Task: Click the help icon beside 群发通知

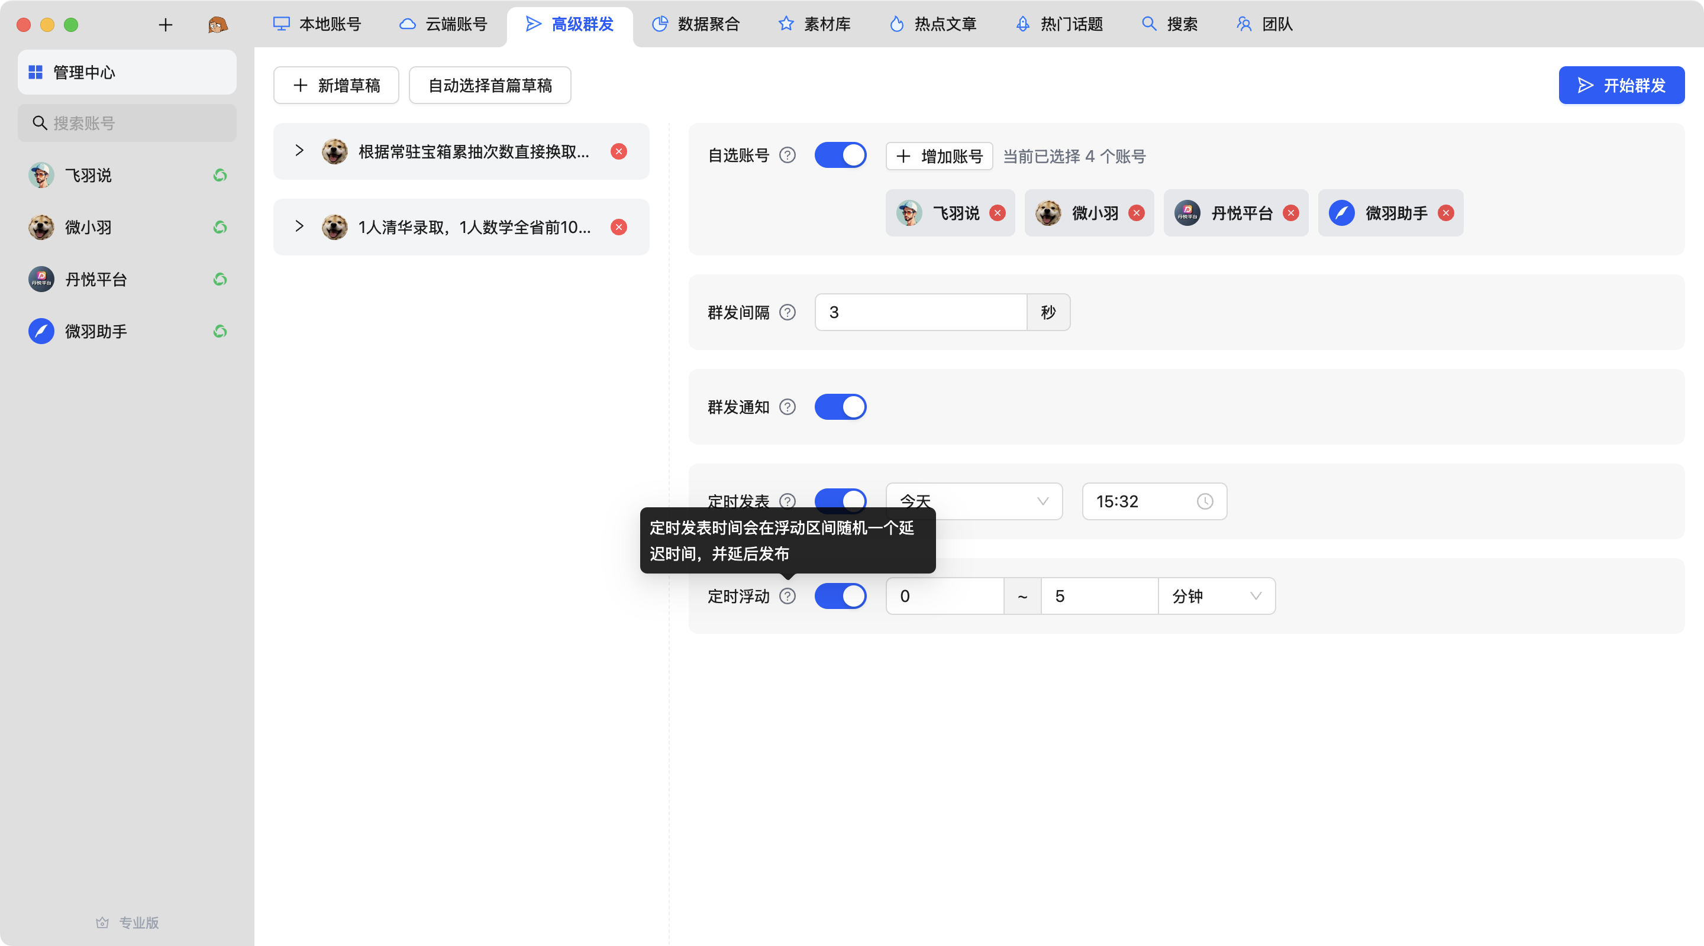Action: [787, 407]
